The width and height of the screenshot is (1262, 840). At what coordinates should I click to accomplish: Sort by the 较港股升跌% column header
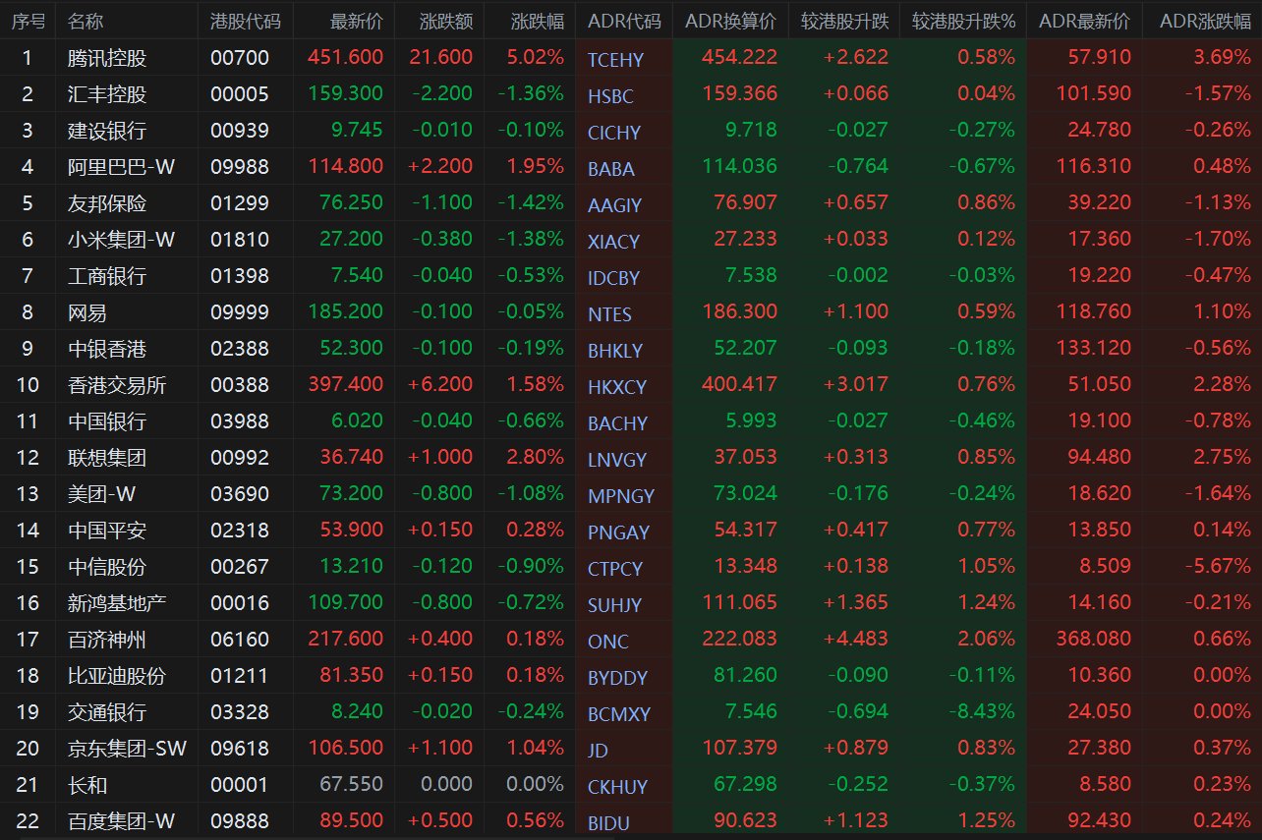pyautogui.click(x=963, y=21)
